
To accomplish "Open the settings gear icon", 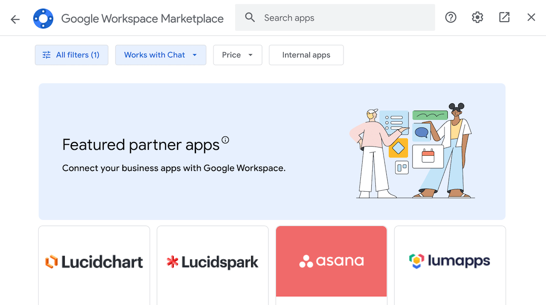I will click(477, 18).
